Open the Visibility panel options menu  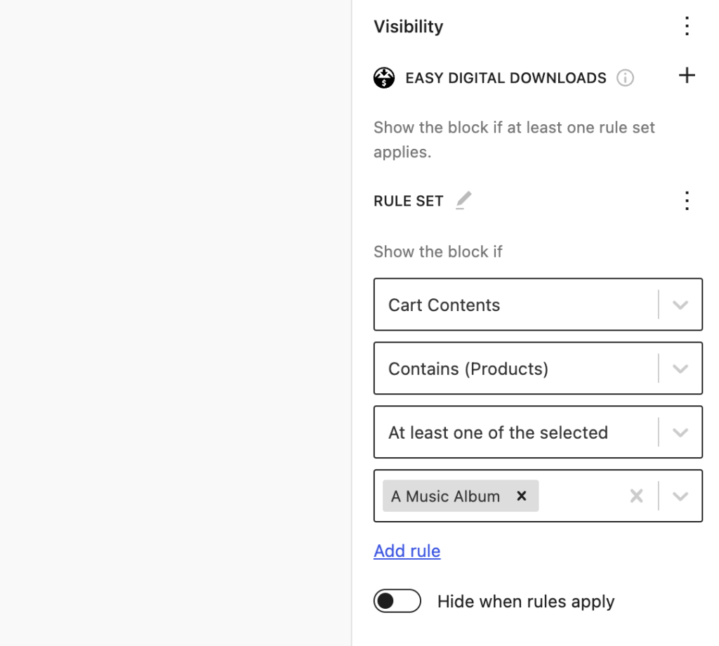tap(687, 27)
